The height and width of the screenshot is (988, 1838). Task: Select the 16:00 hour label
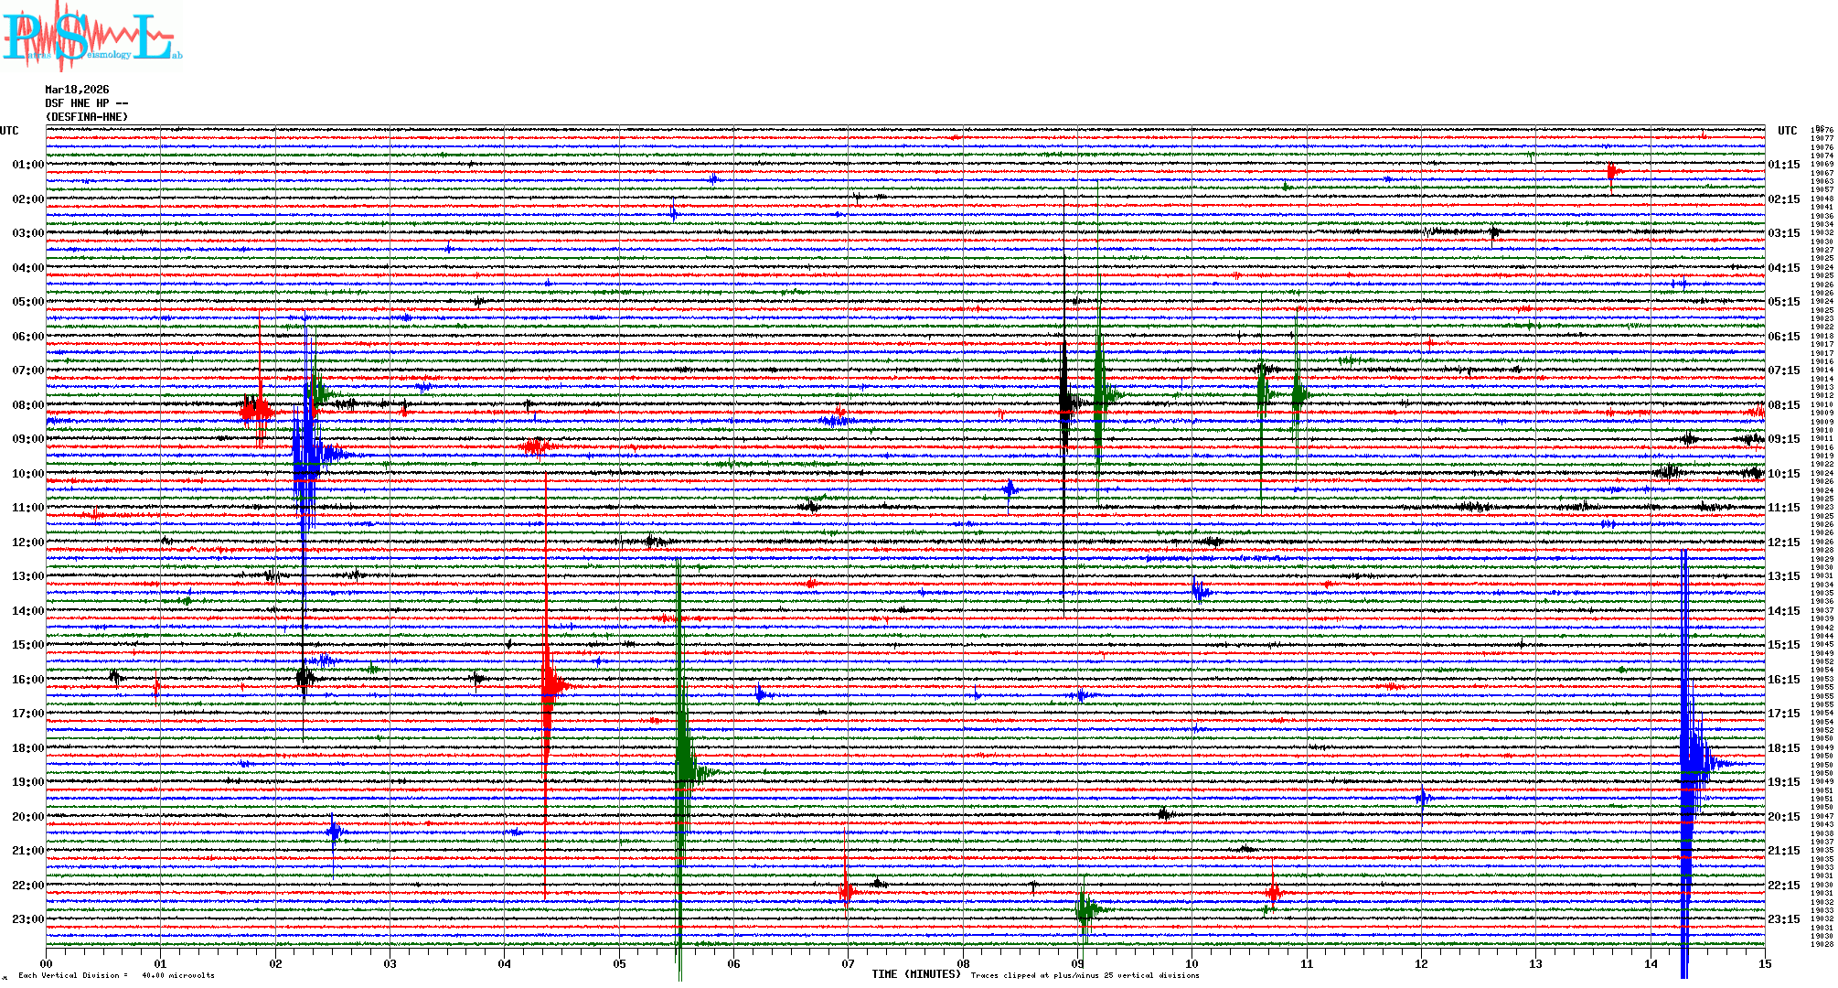pos(27,680)
